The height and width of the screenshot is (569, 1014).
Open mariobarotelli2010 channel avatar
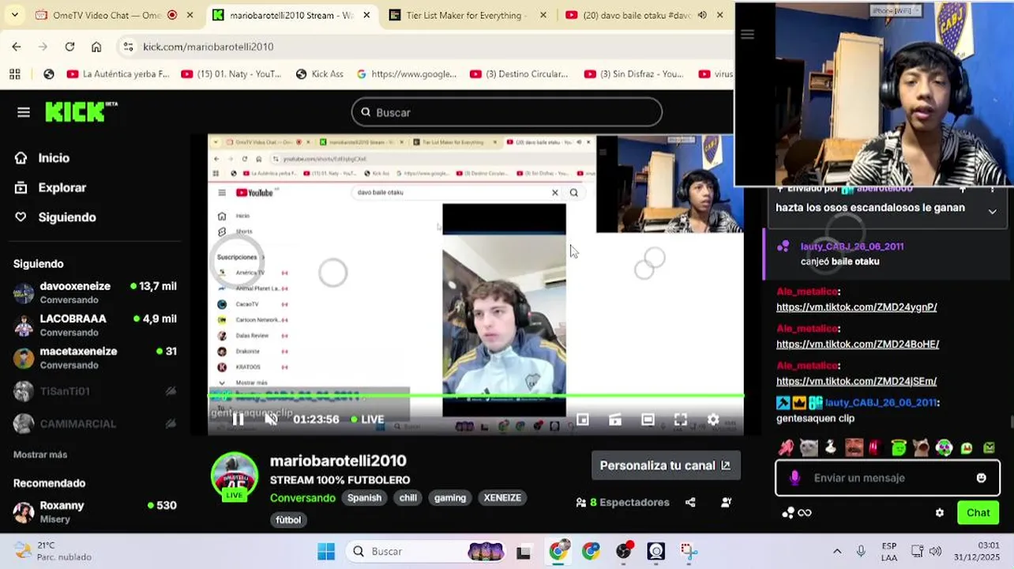point(235,477)
